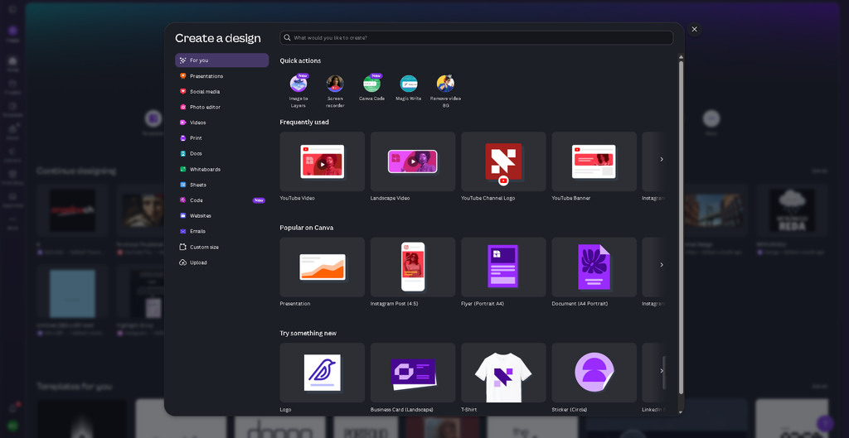Click the magnifier icon in search bar
This screenshot has height=438, width=849.
pyautogui.click(x=287, y=38)
